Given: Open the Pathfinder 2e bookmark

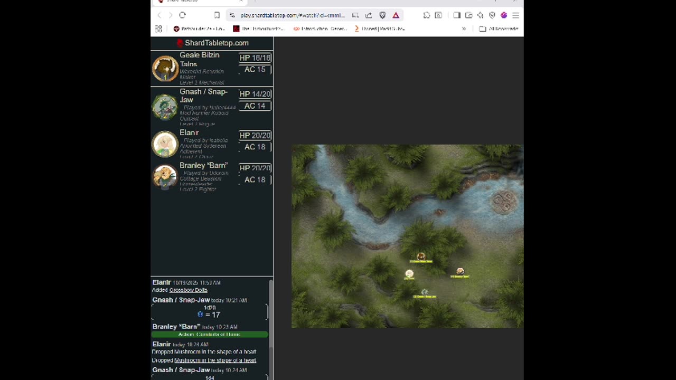Looking at the screenshot, I should coord(200,28).
